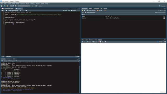Open the Session menu
This screenshot has width=167, height=94.
23,4
